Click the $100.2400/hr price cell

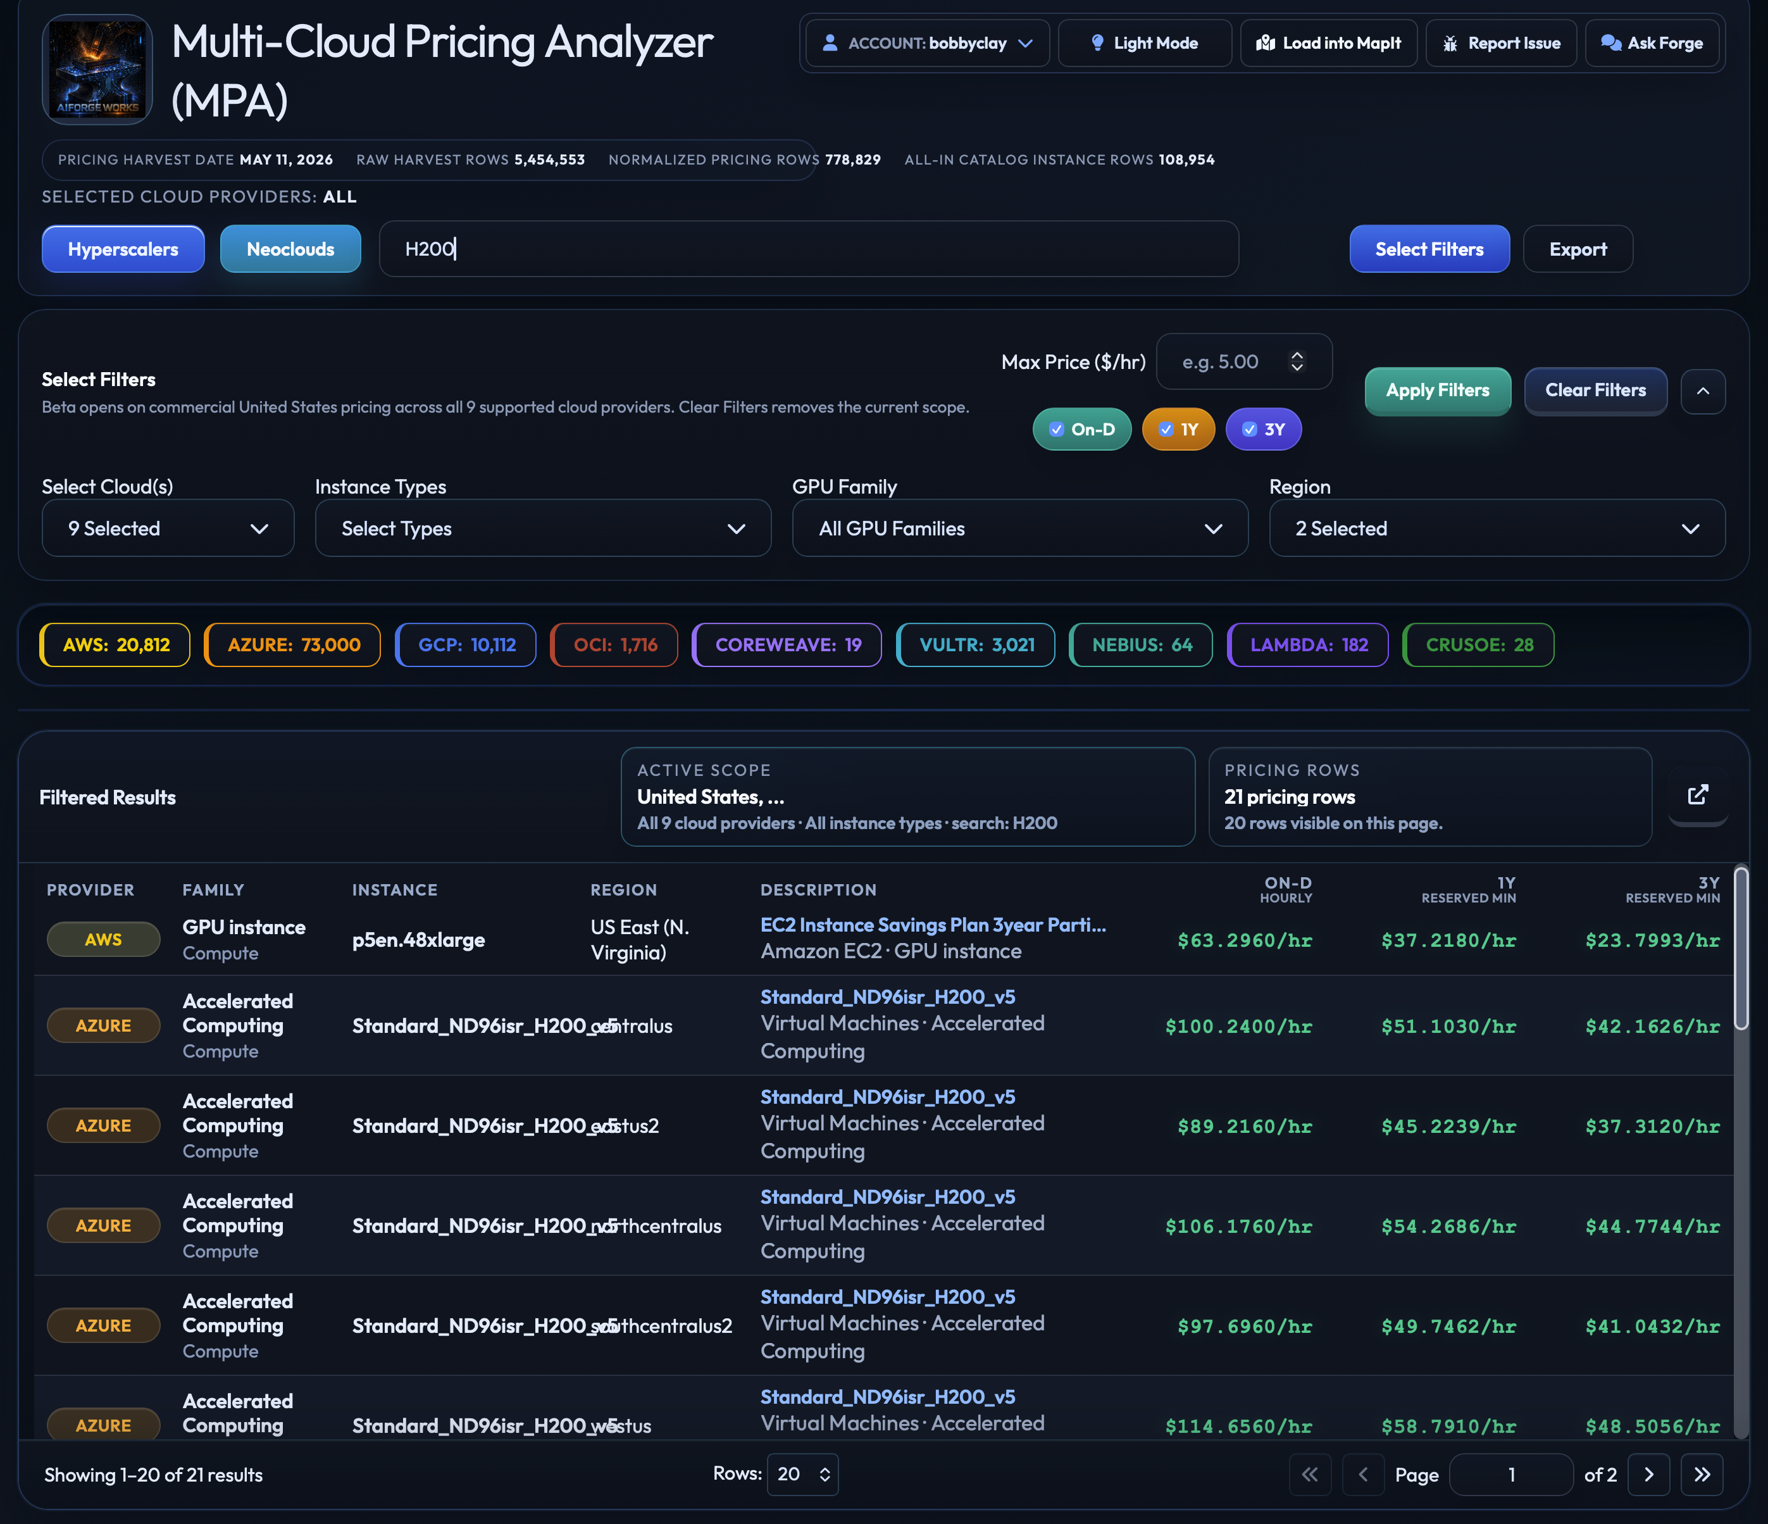[x=1239, y=1027]
